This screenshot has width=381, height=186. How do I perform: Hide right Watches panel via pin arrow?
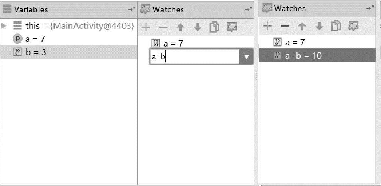tap(370, 8)
